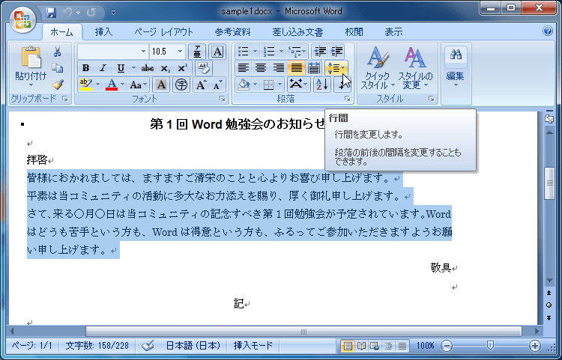
Task: Open the font name dropdown
Action: tap(143, 52)
